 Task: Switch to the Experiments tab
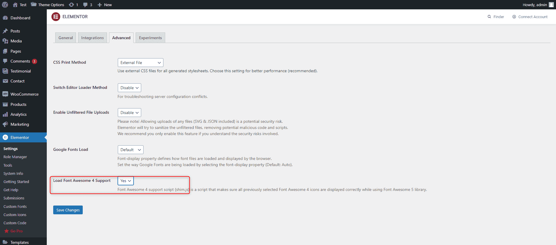[x=150, y=38]
